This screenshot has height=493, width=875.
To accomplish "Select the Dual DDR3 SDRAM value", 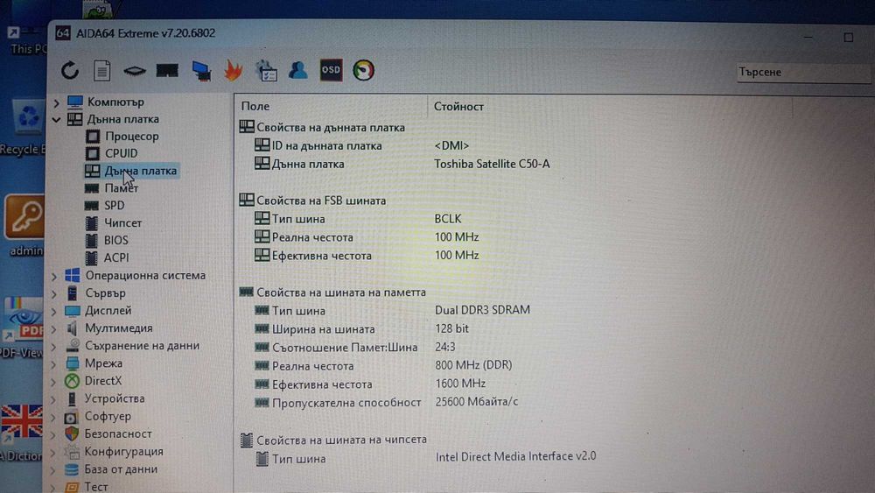I will [x=482, y=310].
